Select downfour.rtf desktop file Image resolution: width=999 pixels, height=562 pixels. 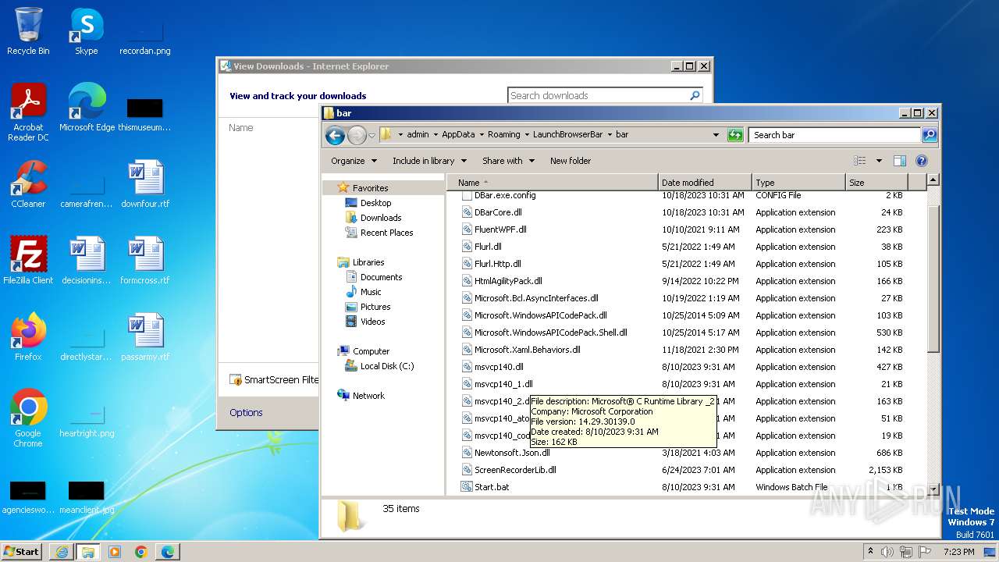point(145,183)
